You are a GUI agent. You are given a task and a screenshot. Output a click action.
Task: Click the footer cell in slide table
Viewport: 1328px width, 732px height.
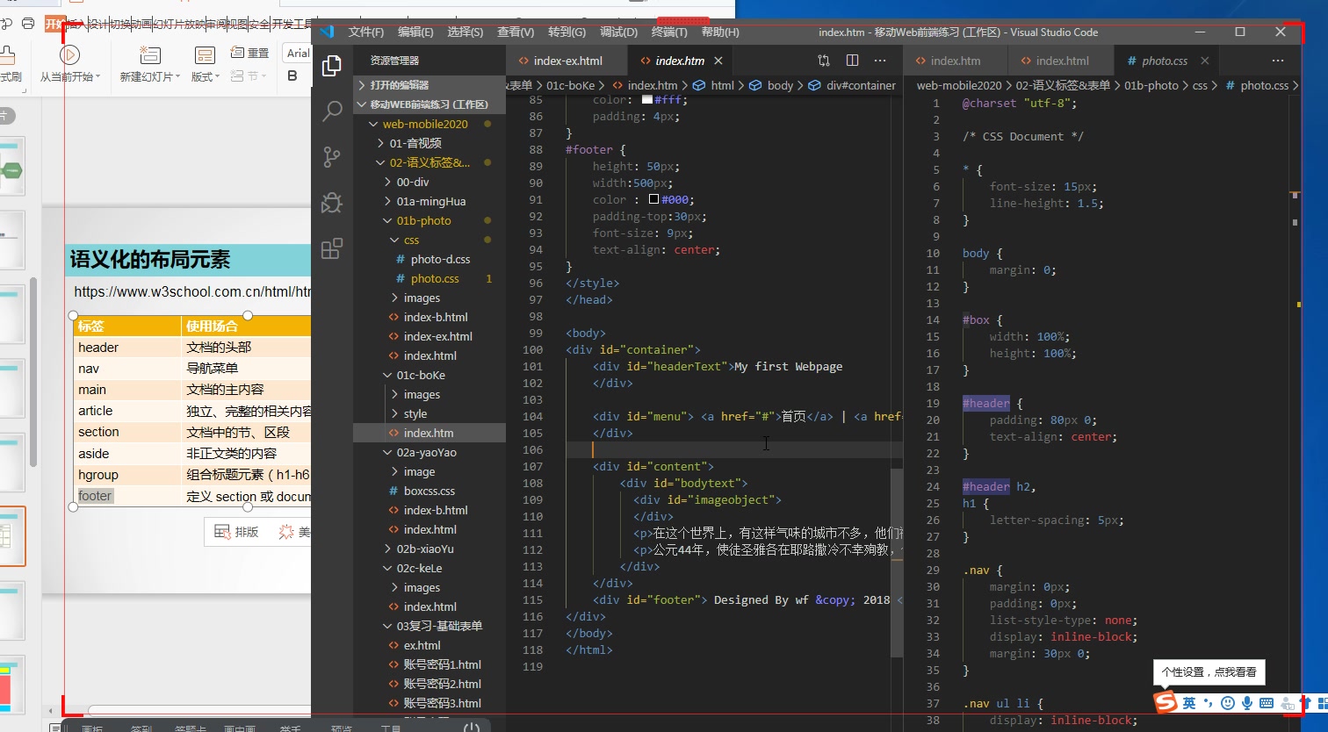point(127,496)
